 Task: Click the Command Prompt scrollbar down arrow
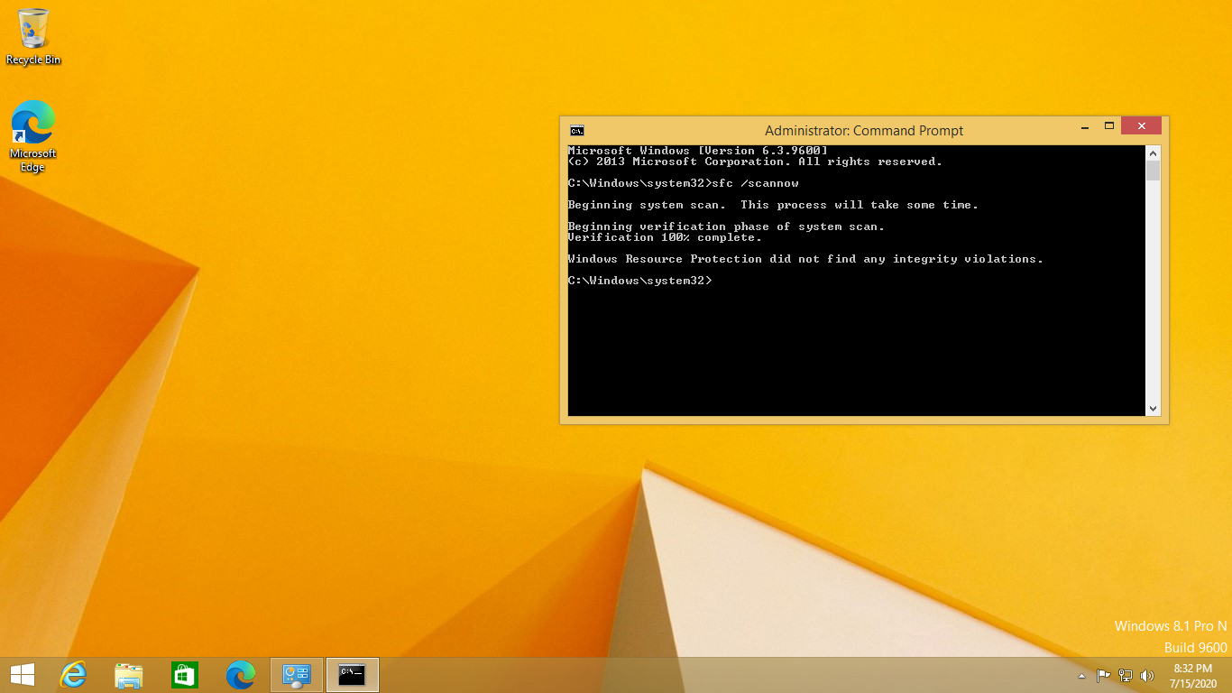click(x=1153, y=409)
